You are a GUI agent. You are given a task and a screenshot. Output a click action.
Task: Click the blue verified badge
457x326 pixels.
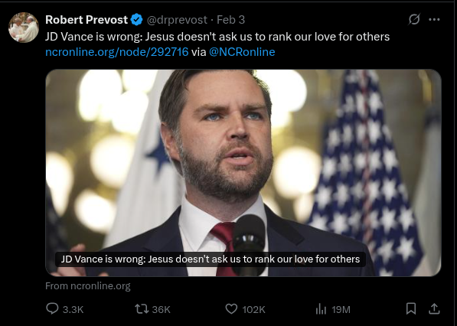[x=136, y=20]
